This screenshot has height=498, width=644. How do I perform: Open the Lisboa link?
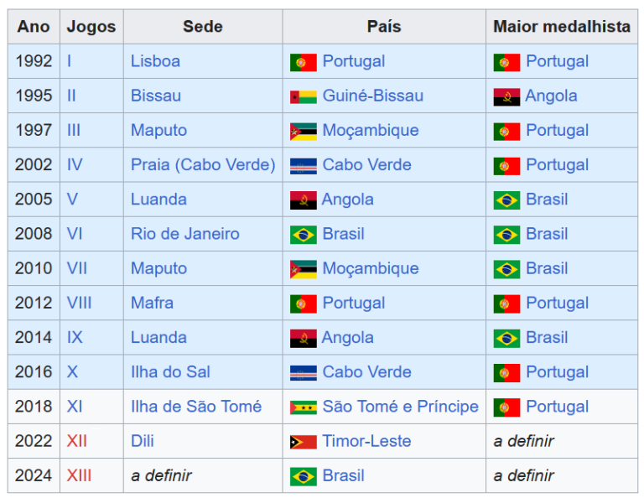155,61
